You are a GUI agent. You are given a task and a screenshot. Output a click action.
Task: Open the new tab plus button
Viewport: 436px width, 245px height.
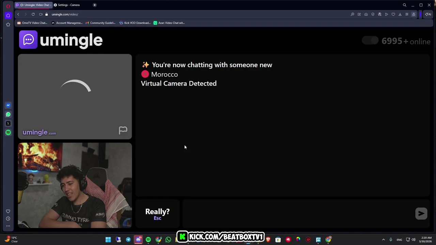click(95, 5)
